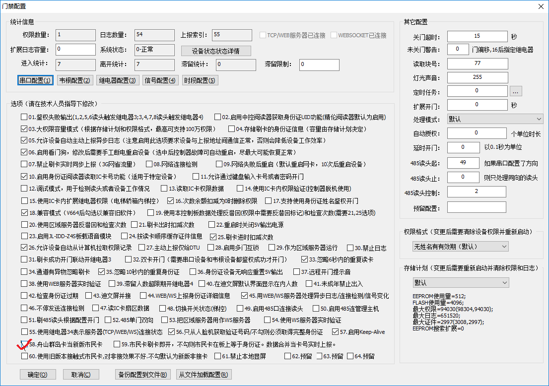
Task: Enable 37.远程开门提示音 checkbox
Action: pyautogui.click(x=296, y=271)
